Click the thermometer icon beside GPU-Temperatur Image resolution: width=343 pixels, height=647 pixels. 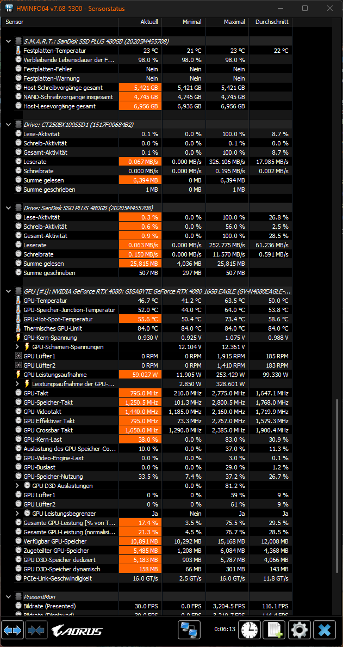point(18,301)
